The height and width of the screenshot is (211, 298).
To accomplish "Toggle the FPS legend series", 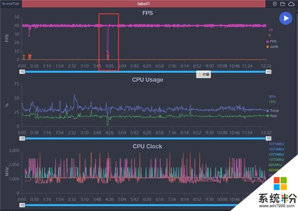I will (272, 41).
